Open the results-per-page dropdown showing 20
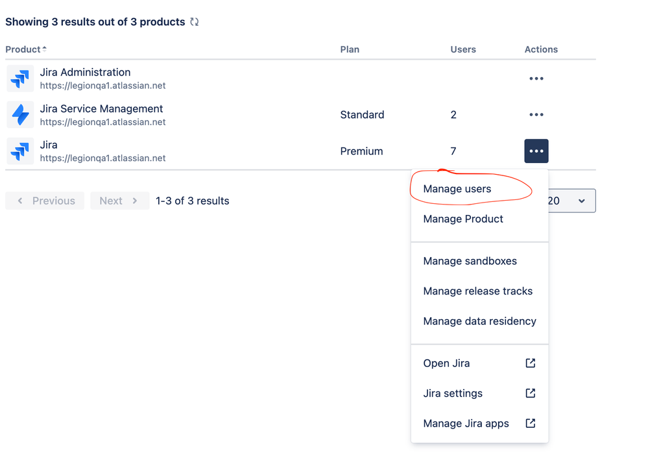The width and height of the screenshot is (648, 457). (571, 201)
